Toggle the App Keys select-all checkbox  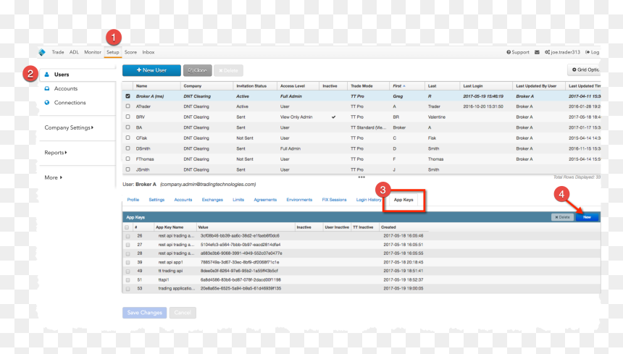(127, 227)
